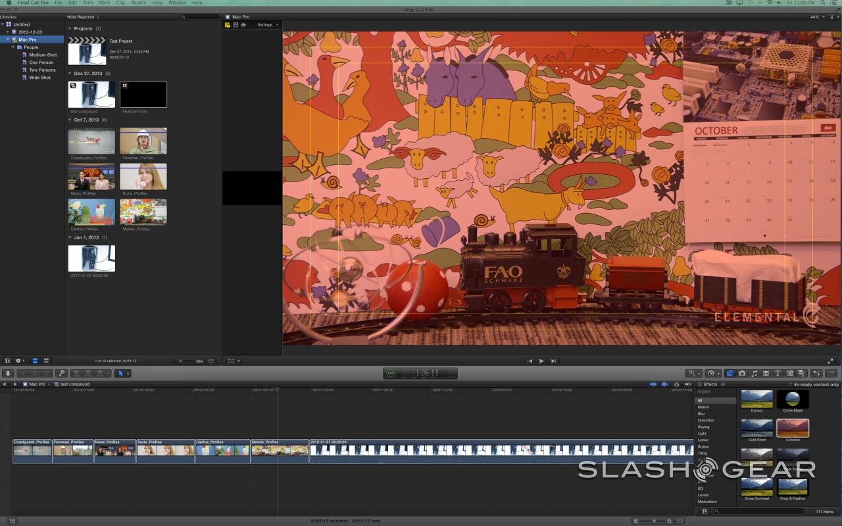Open the Retime speedometer menu
Viewport: 842px width, 526px height.
[x=713, y=373]
